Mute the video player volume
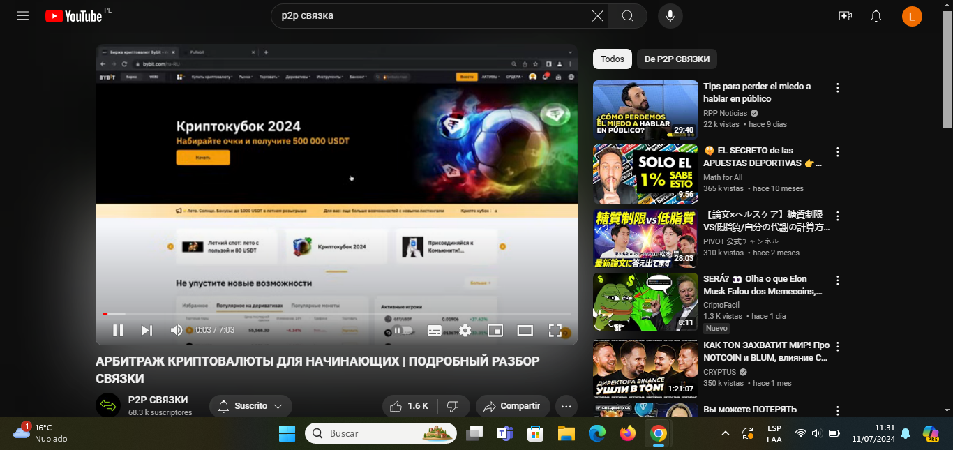 click(x=177, y=330)
